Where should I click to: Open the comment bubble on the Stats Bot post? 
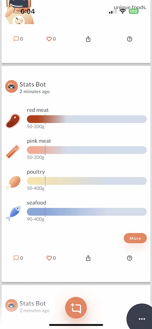pos(16,258)
